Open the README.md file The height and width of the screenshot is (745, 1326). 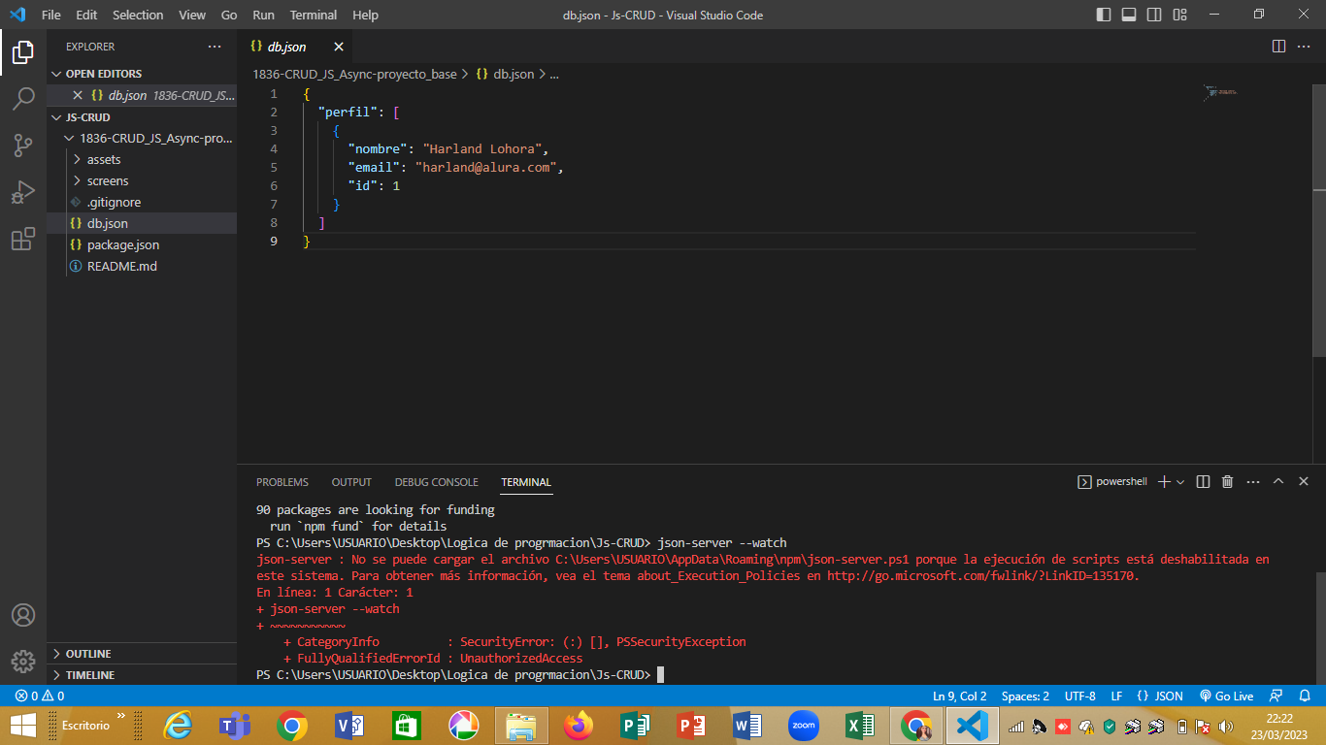pos(142,266)
